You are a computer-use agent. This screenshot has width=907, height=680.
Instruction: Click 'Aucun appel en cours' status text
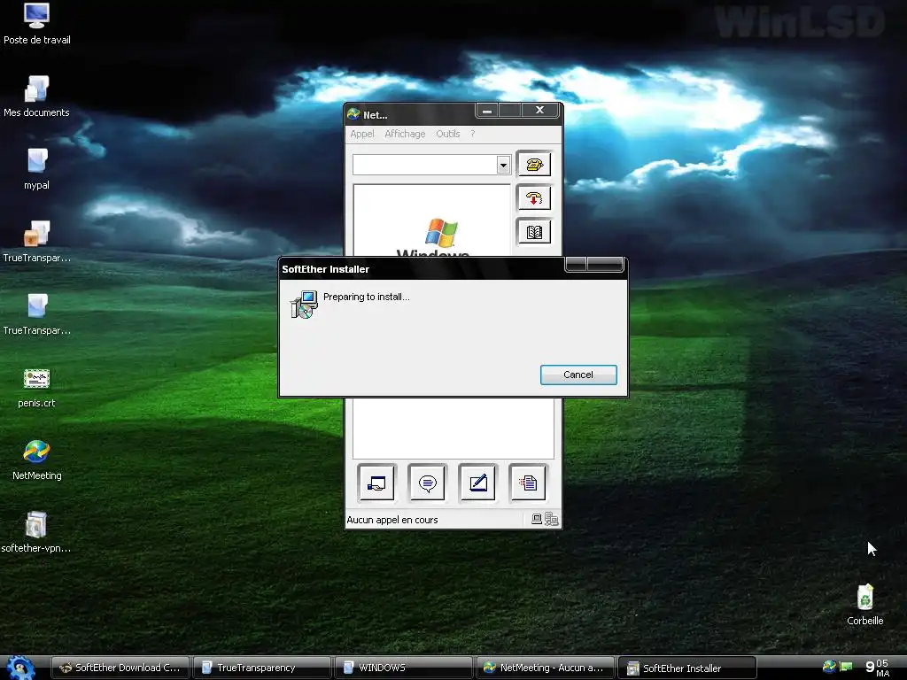coord(392,520)
